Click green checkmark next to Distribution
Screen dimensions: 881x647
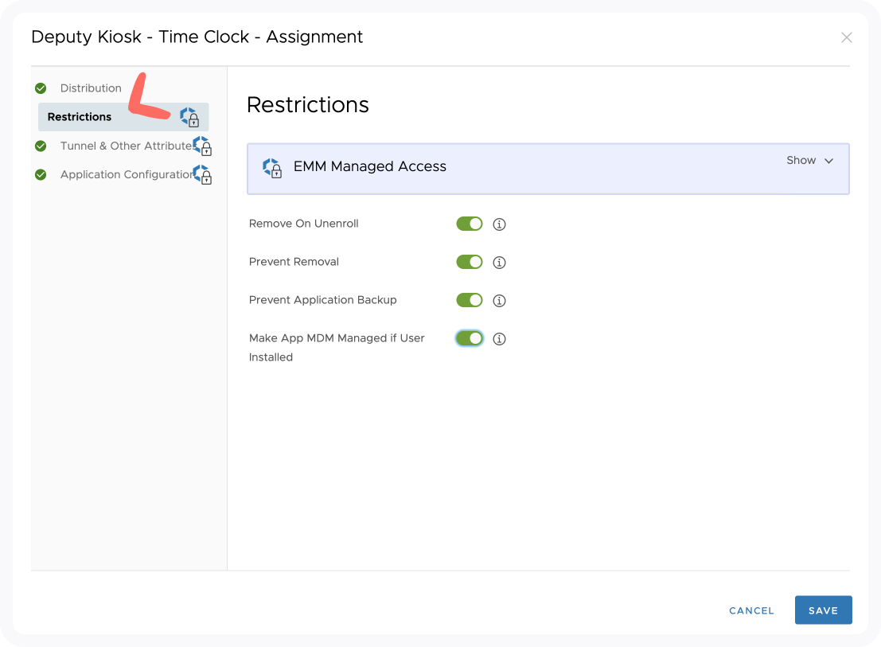coord(41,88)
